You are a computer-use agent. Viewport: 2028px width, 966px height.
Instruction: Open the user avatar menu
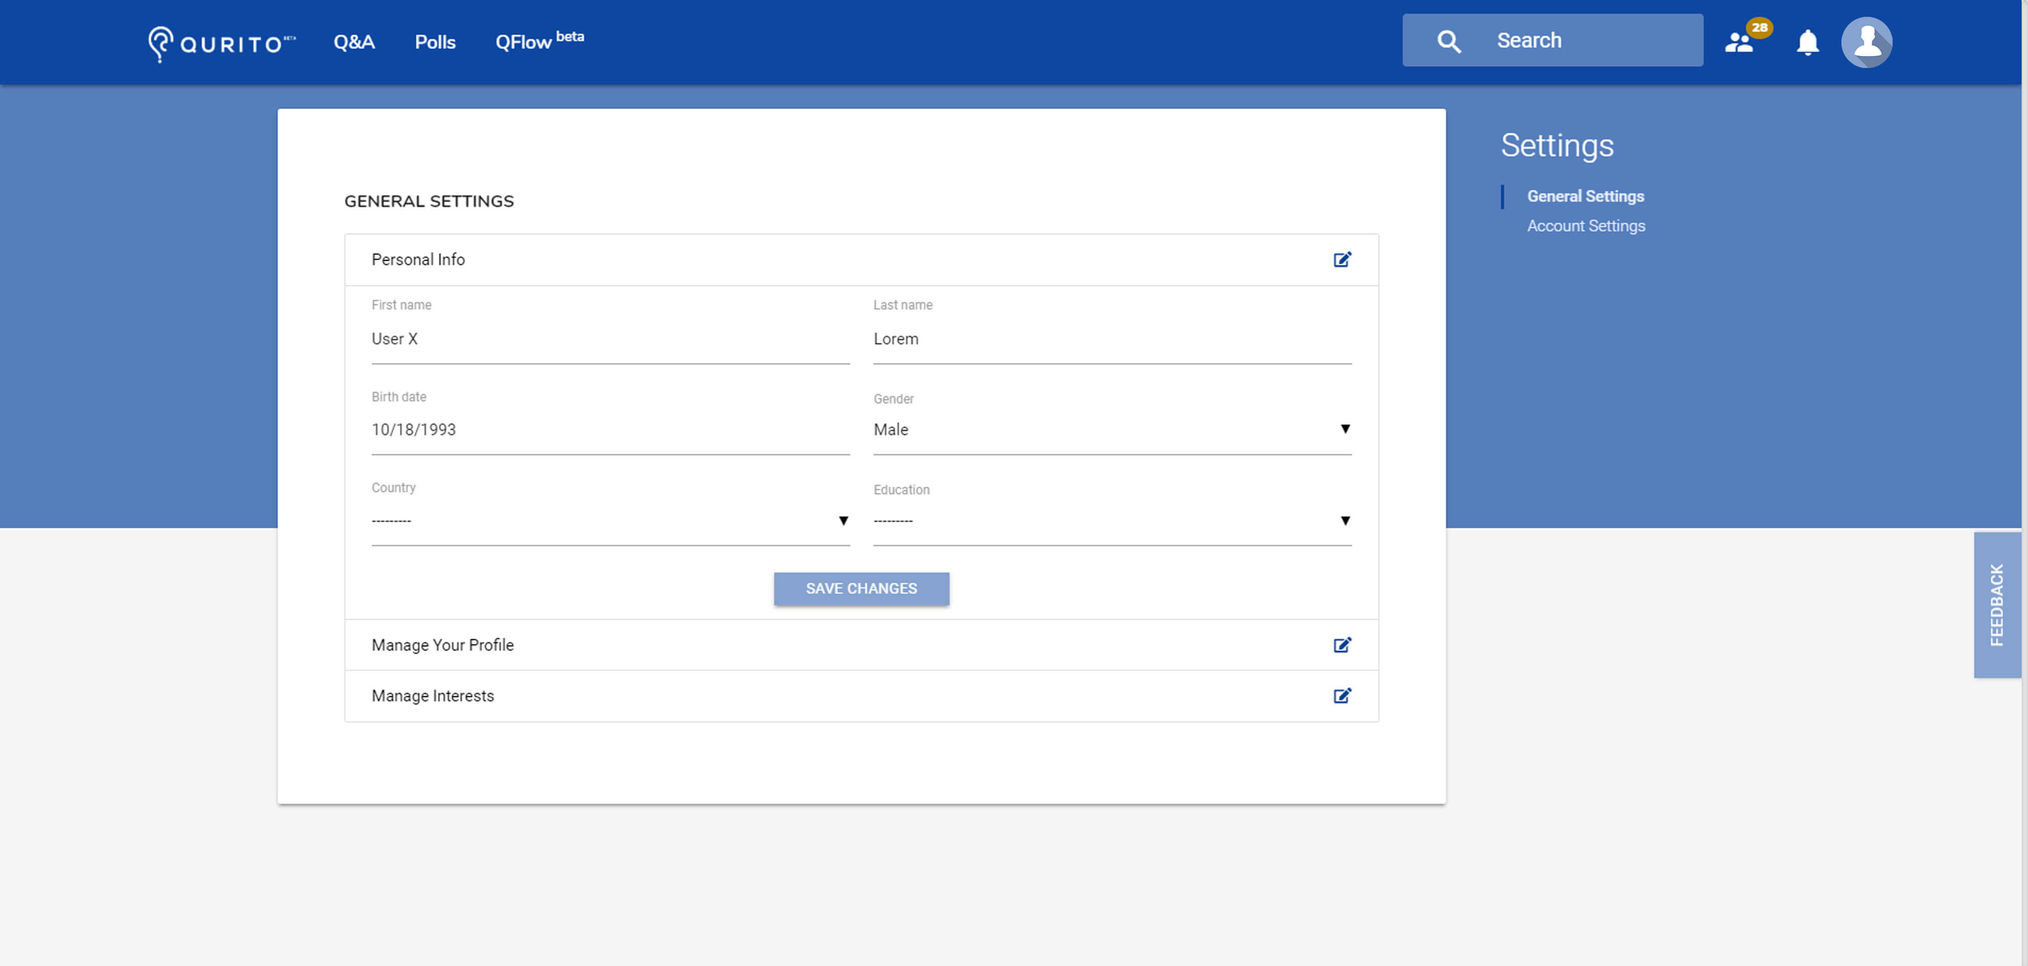pos(1866,42)
